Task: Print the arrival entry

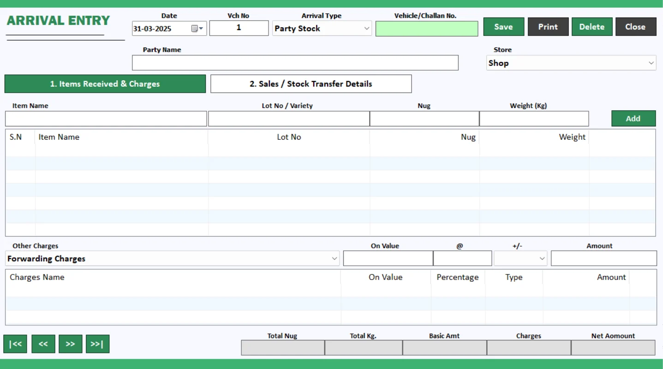Action: coord(548,27)
